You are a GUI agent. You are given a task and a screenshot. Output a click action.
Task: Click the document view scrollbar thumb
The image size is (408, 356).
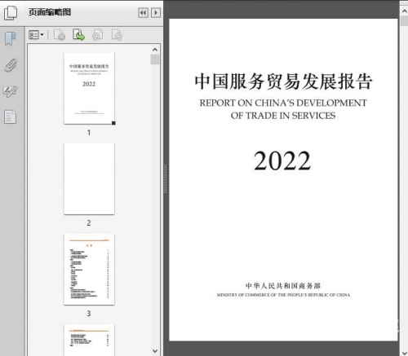[x=404, y=21]
